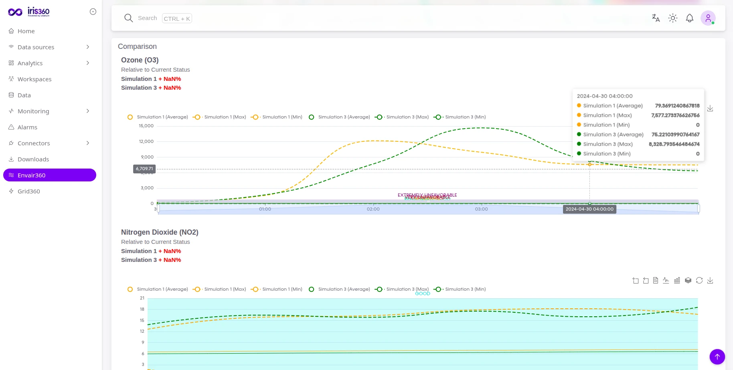This screenshot has height=370, width=733.
Task: Open the notifications bell
Action: pyautogui.click(x=690, y=18)
